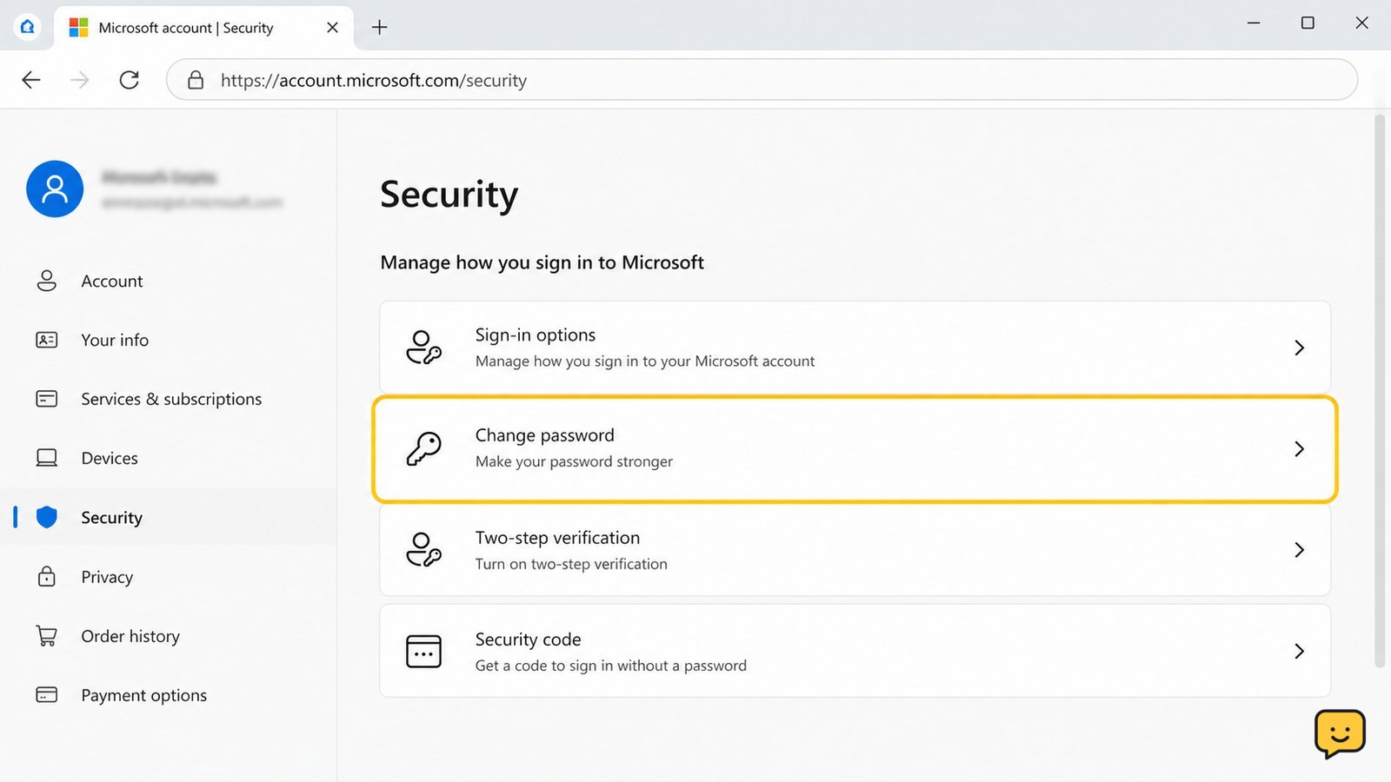Open the yellow feedback smiley chat icon
Viewport: 1391px width, 782px height.
pos(1340,734)
